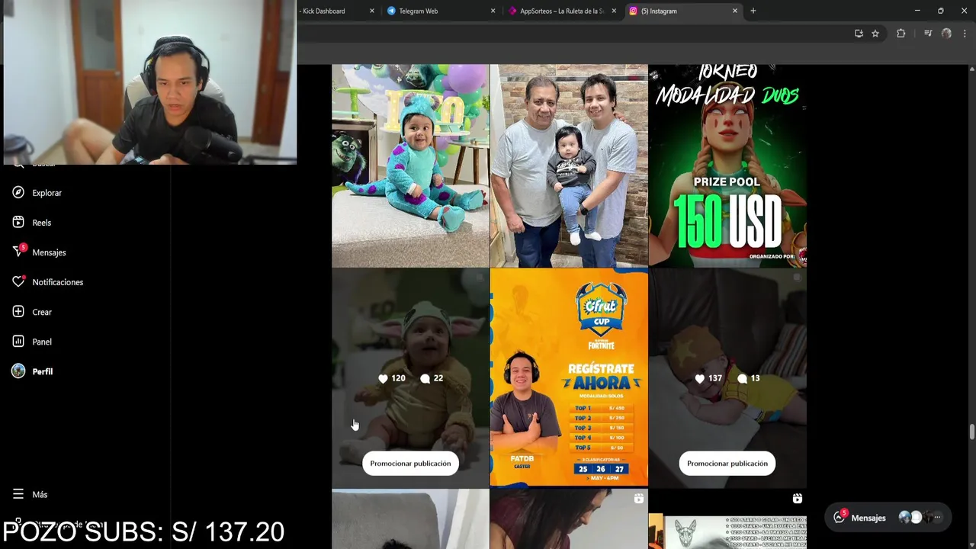Bookmark this page with the star icon
This screenshot has width=976, height=549.
tap(875, 34)
